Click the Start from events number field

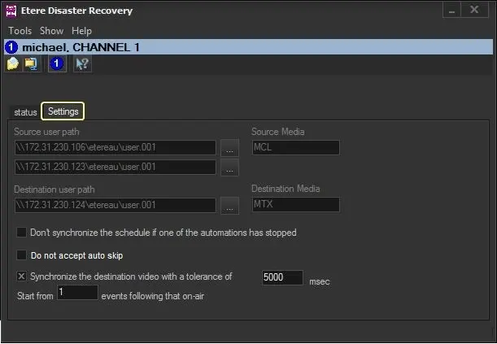76,292
